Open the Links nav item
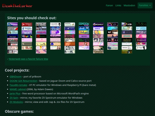This screenshot has width=155, height=116. (118, 5)
